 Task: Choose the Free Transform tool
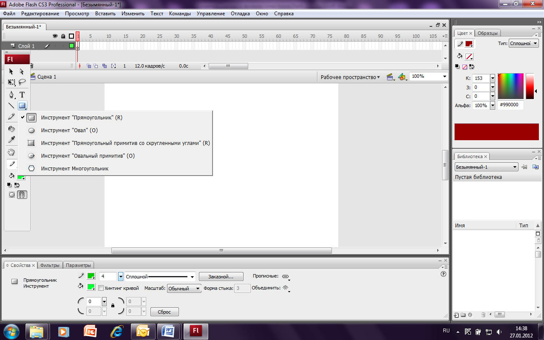pyautogui.click(x=11, y=82)
